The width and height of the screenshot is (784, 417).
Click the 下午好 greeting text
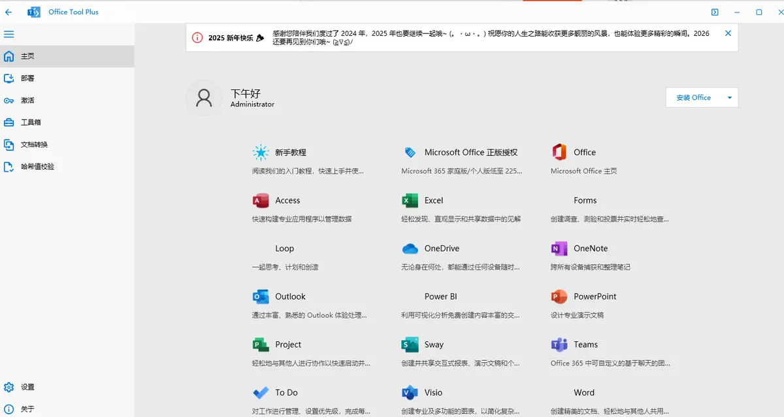pyautogui.click(x=246, y=93)
